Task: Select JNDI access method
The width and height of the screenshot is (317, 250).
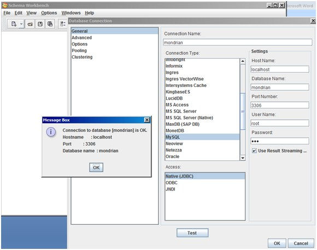Action: [205, 189]
